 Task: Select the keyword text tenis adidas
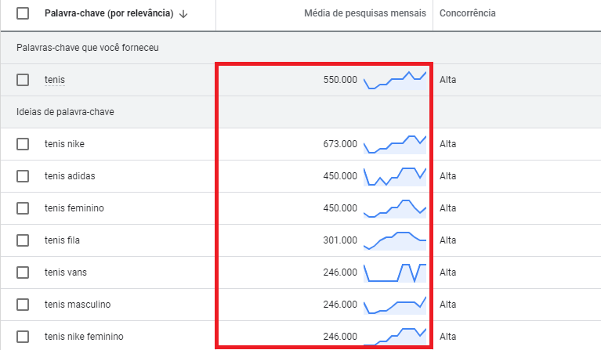tap(70, 176)
